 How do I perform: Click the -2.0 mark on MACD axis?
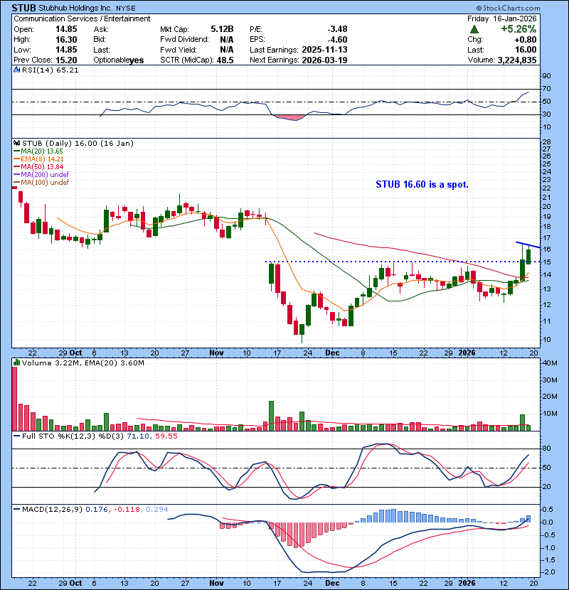[x=548, y=572]
